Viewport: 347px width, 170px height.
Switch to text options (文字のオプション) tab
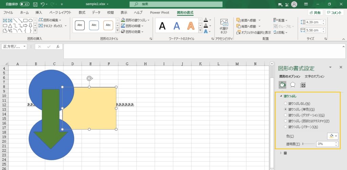(314, 76)
